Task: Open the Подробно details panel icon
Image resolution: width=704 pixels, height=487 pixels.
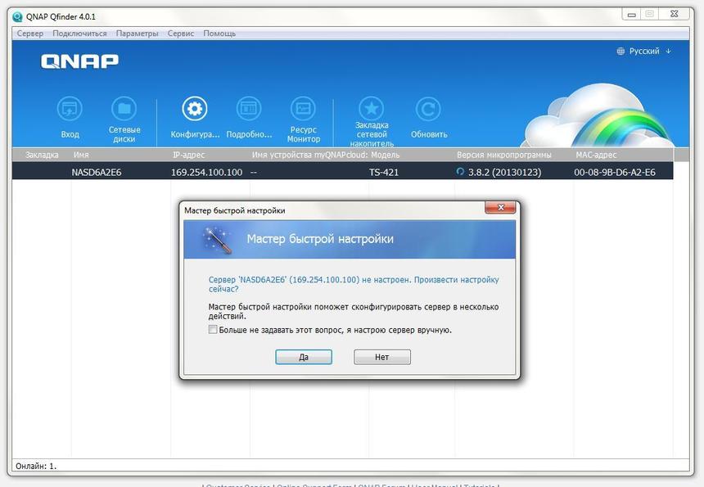Action: click(x=249, y=107)
